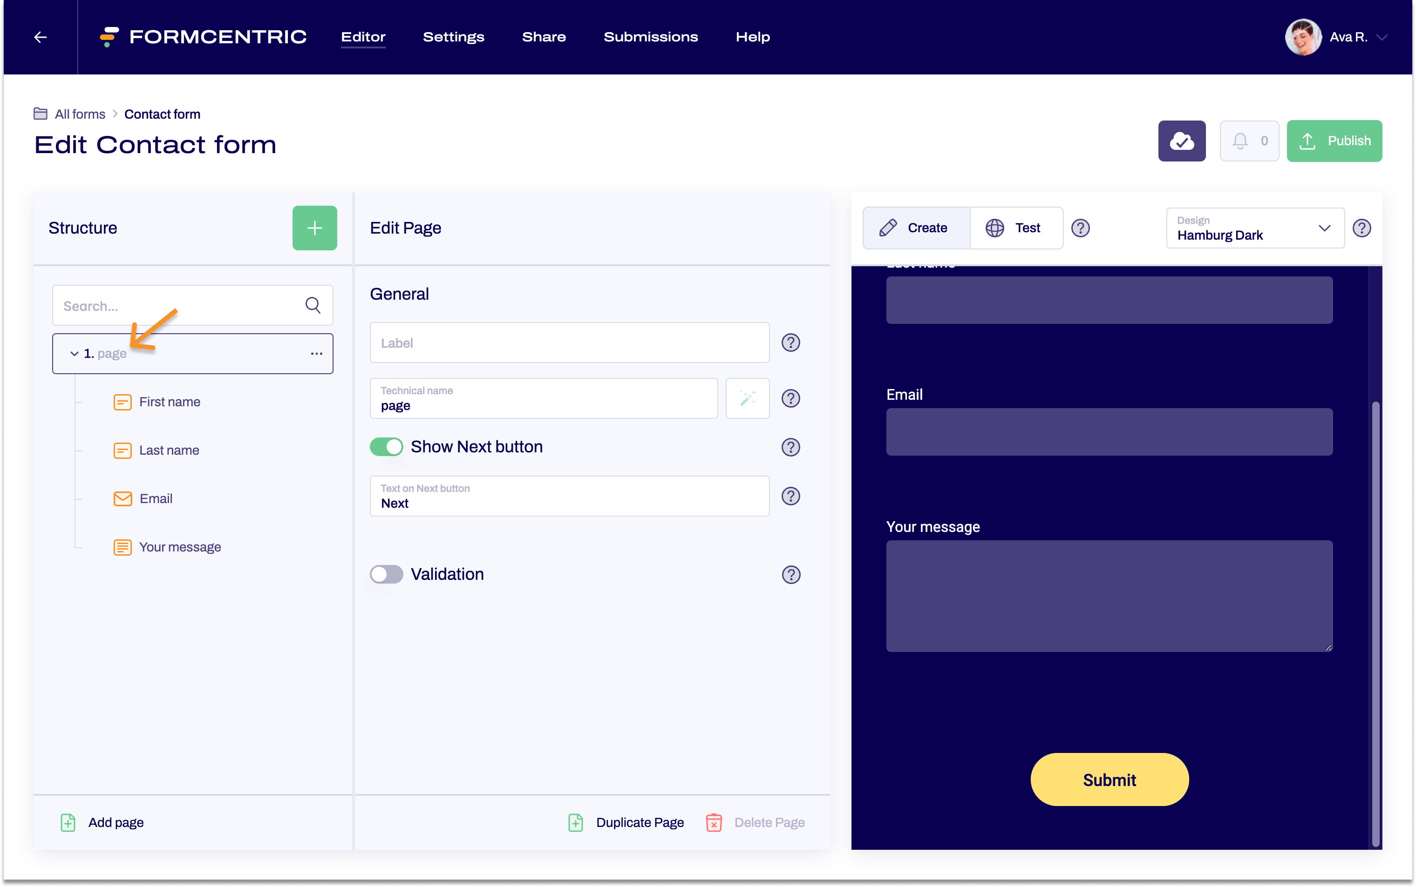Publish the contact form
The height and width of the screenshot is (887, 1416).
pyautogui.click(x=1334, y=141)
